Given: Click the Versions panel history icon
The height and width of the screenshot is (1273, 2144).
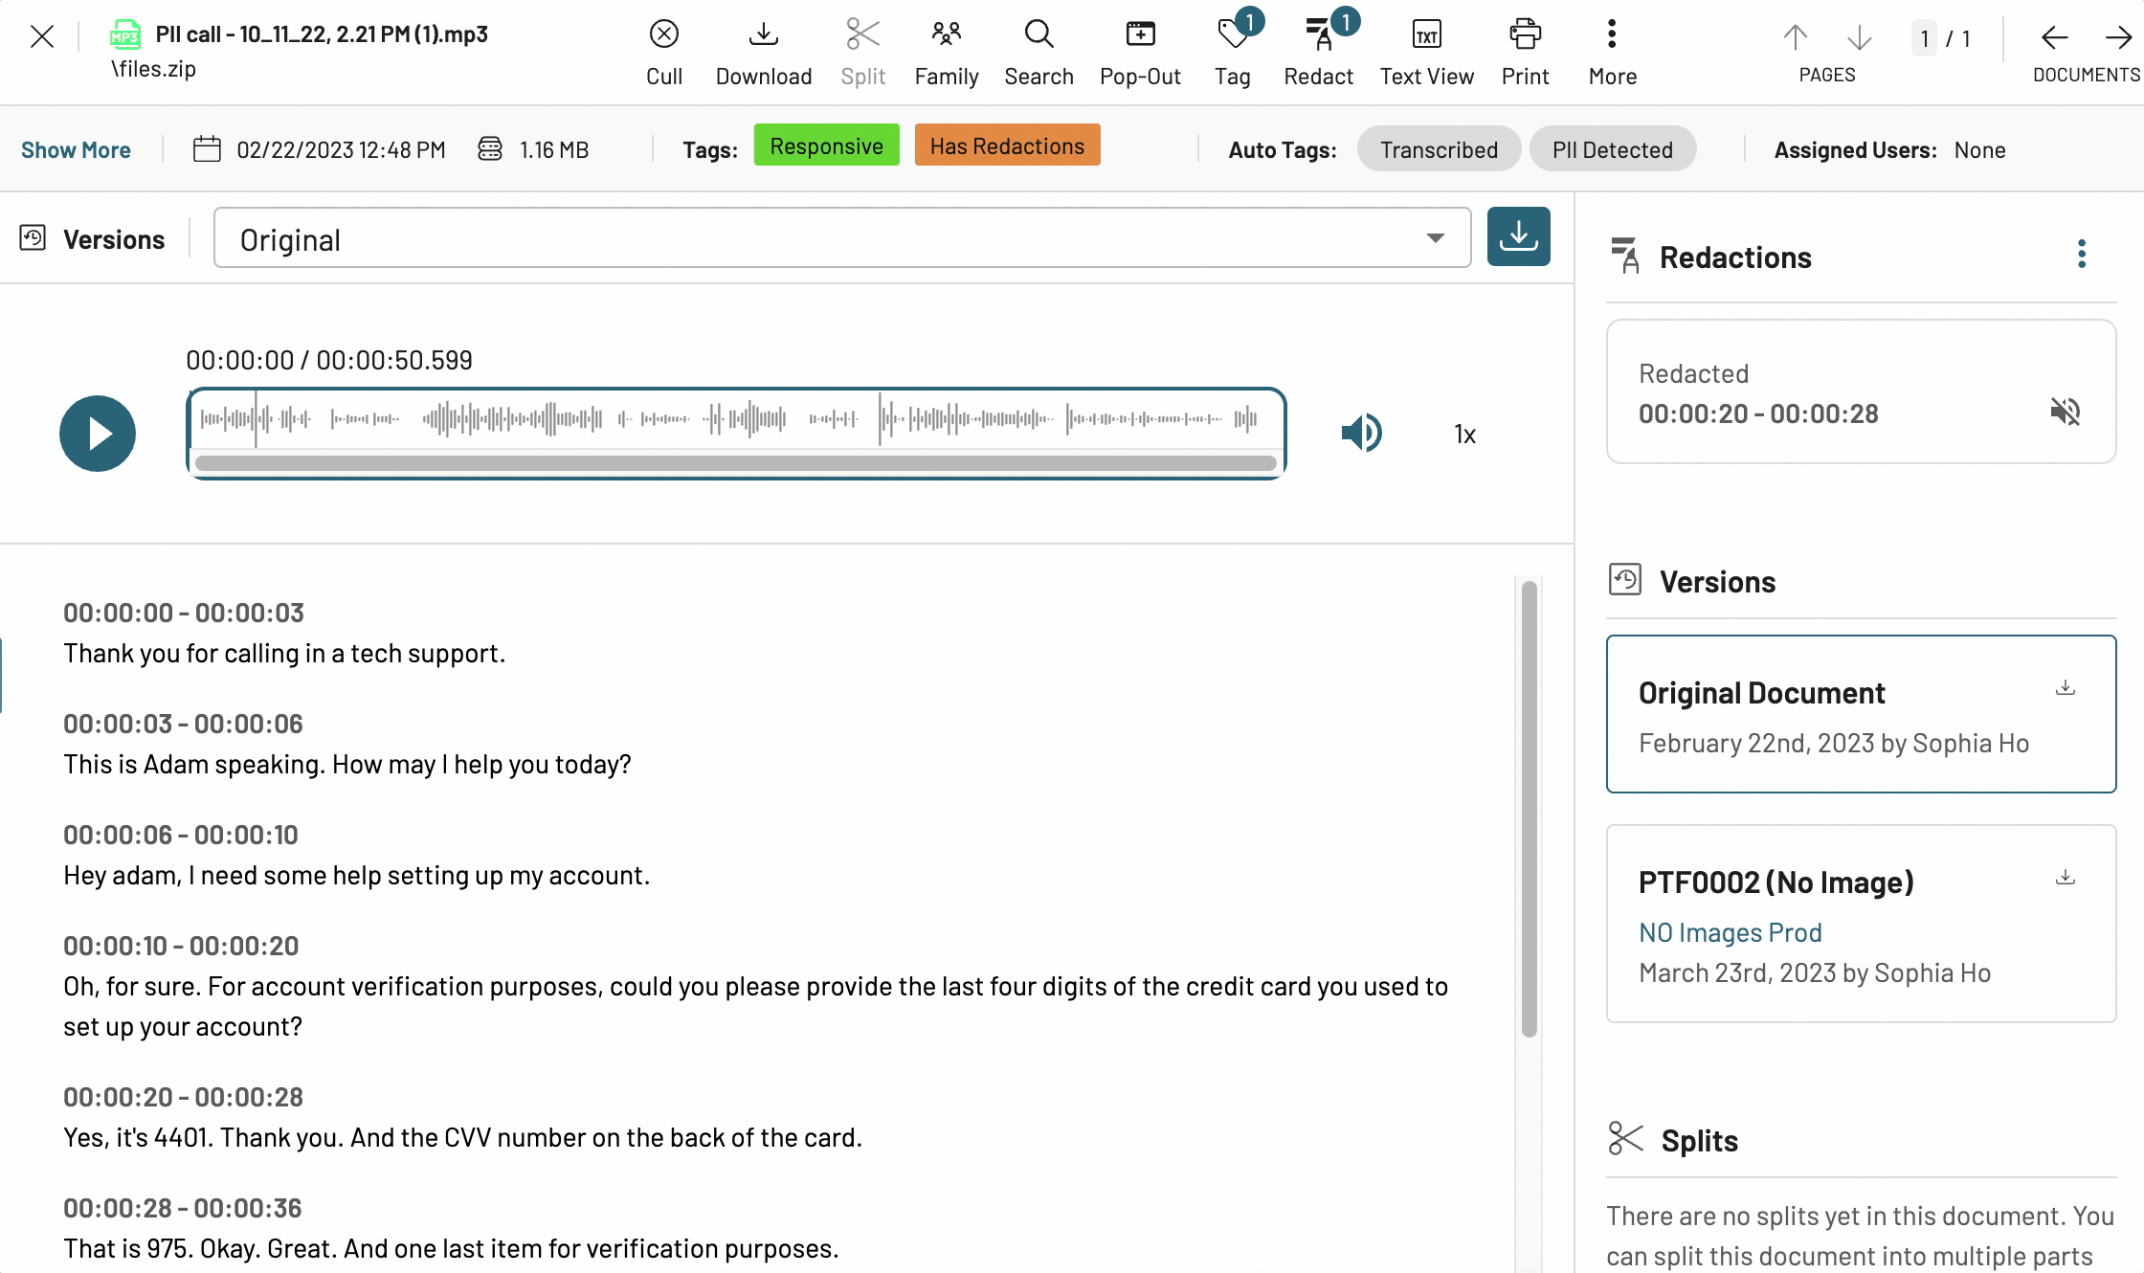Looking at the screenshot, I should [x=1625, y=580].
